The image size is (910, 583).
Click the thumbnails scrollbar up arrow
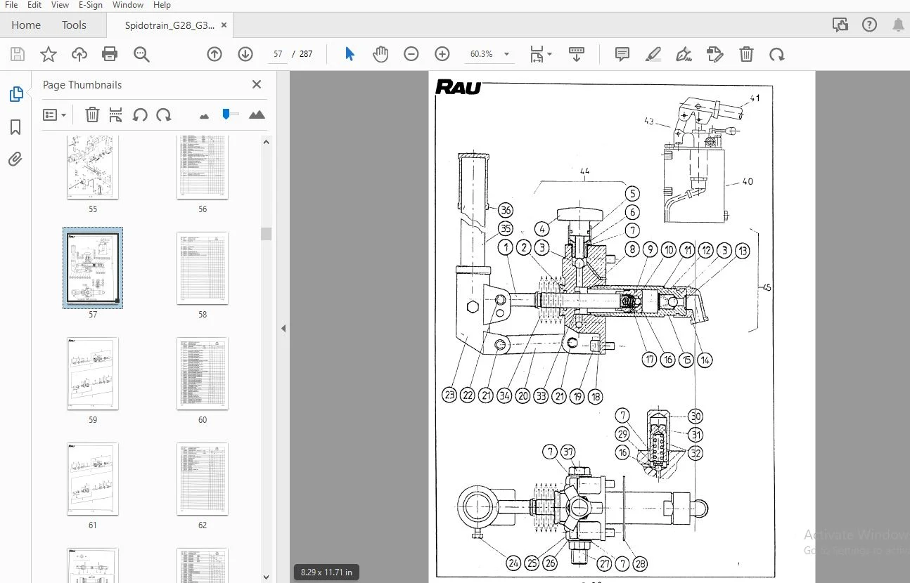tap(266, 142)
